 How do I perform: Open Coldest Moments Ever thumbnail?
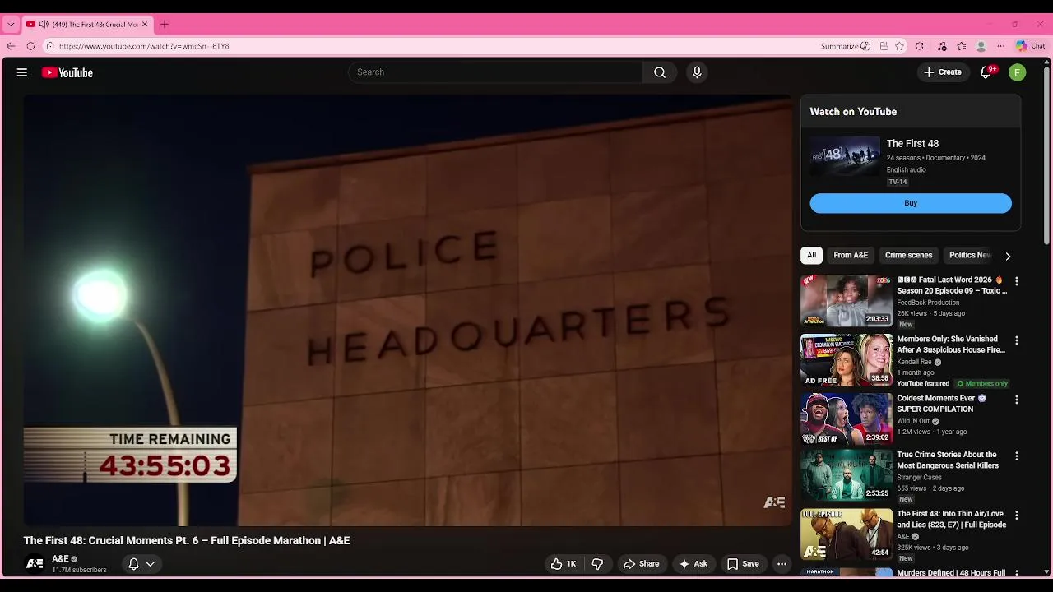(847, 419)
